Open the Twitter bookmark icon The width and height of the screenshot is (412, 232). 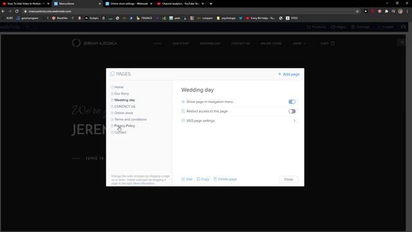click(241, 18)
